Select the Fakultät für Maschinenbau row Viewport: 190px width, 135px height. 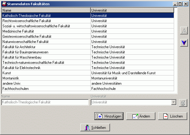click(x=88, y=57)
